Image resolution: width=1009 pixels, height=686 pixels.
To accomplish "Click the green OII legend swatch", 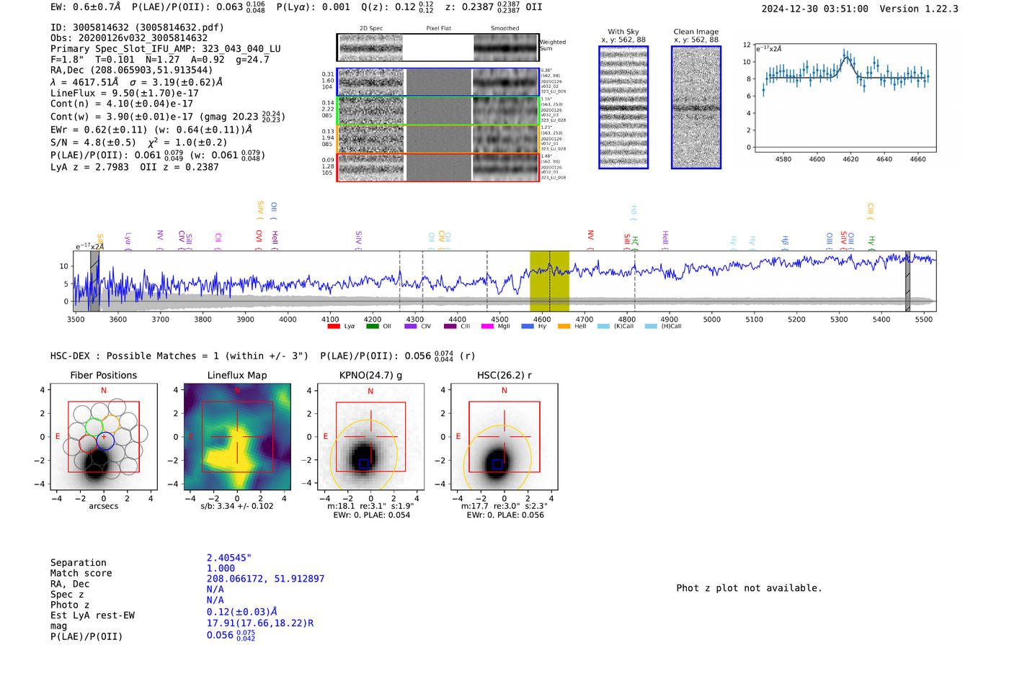I will click(372, 327).
